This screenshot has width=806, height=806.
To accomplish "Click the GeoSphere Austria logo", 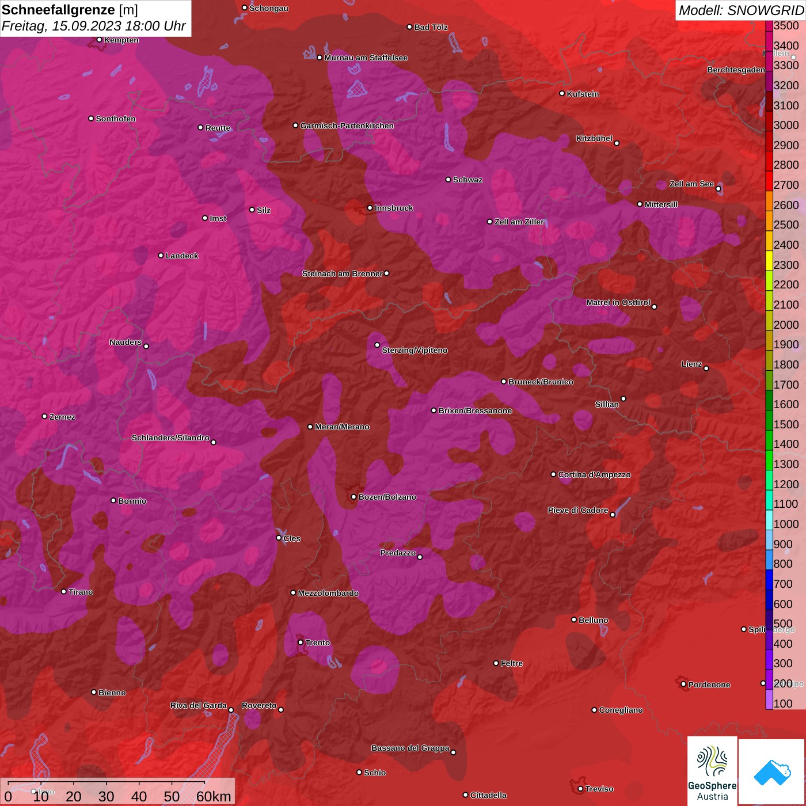I will [712, 771].
